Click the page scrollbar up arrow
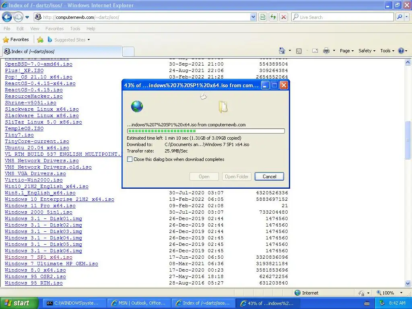 [x=408, y=62]
